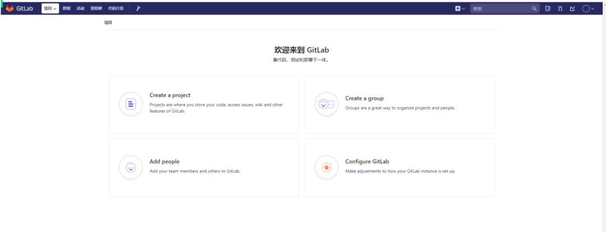
Task: Click the GitLab fox logo
Action: pos(10,8)
